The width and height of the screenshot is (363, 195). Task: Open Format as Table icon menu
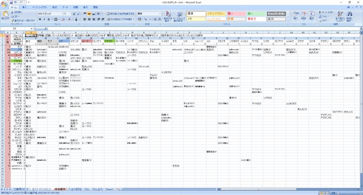tap(179, 14)
